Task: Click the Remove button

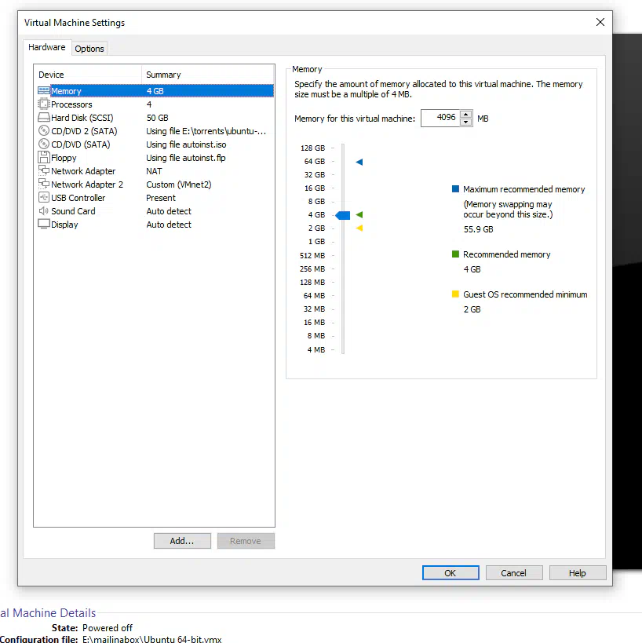Action: pyautogui.click(x=246, y=541)
